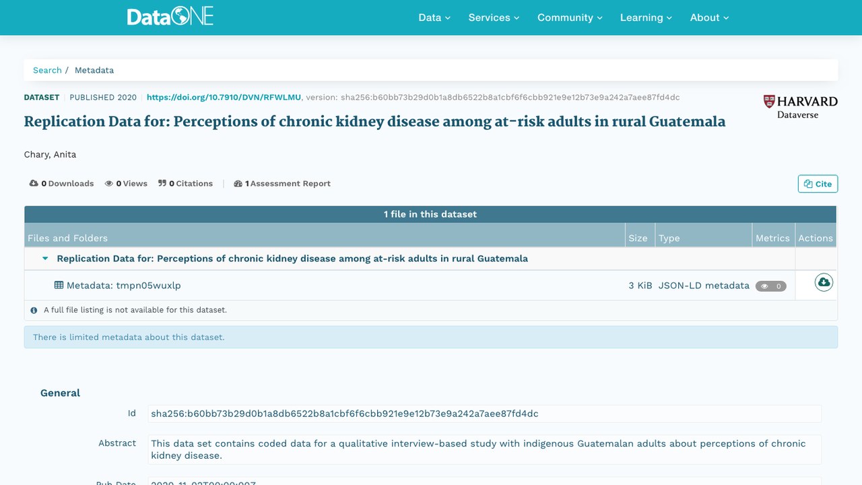Image resolution: width=862 pixels, height=485 pixels.
Task: Click the 0 Views statistic
Action: pos(126,183)
